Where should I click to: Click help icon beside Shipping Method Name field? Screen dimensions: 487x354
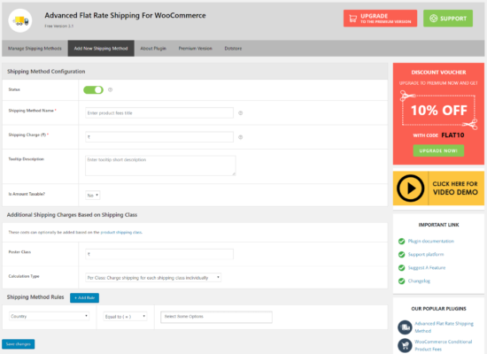click(x=240, y=113)
